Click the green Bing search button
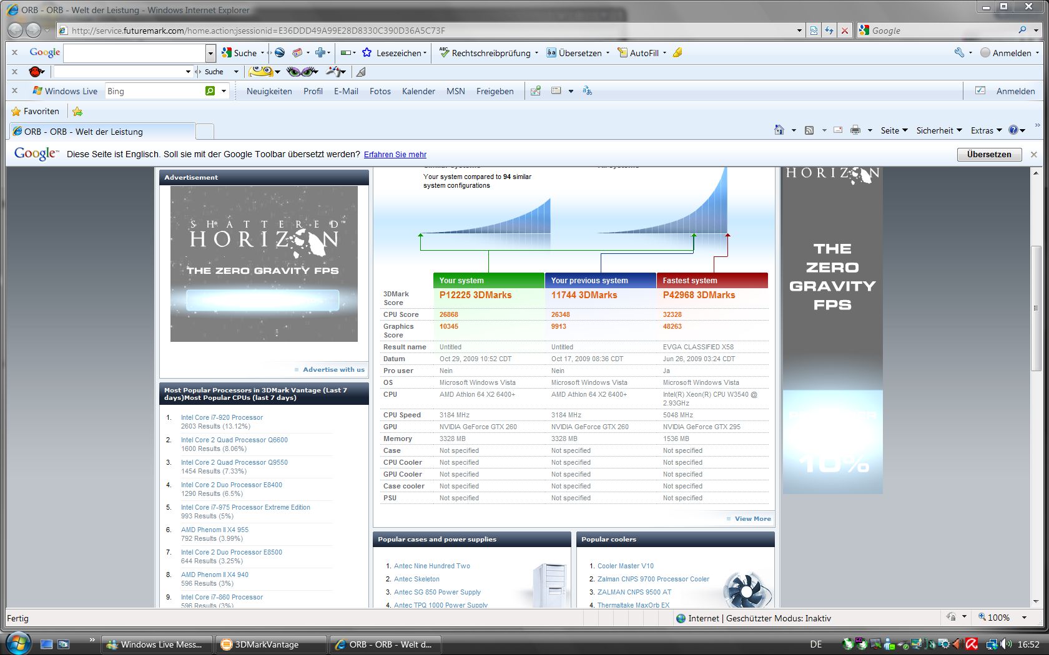 210,91
